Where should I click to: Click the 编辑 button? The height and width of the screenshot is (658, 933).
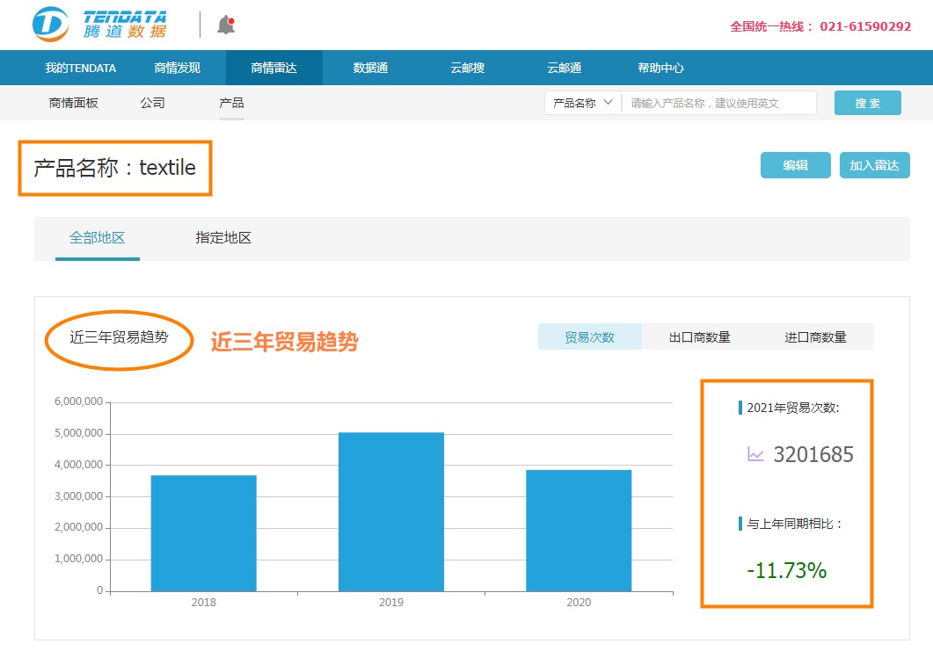click(796, 165)
